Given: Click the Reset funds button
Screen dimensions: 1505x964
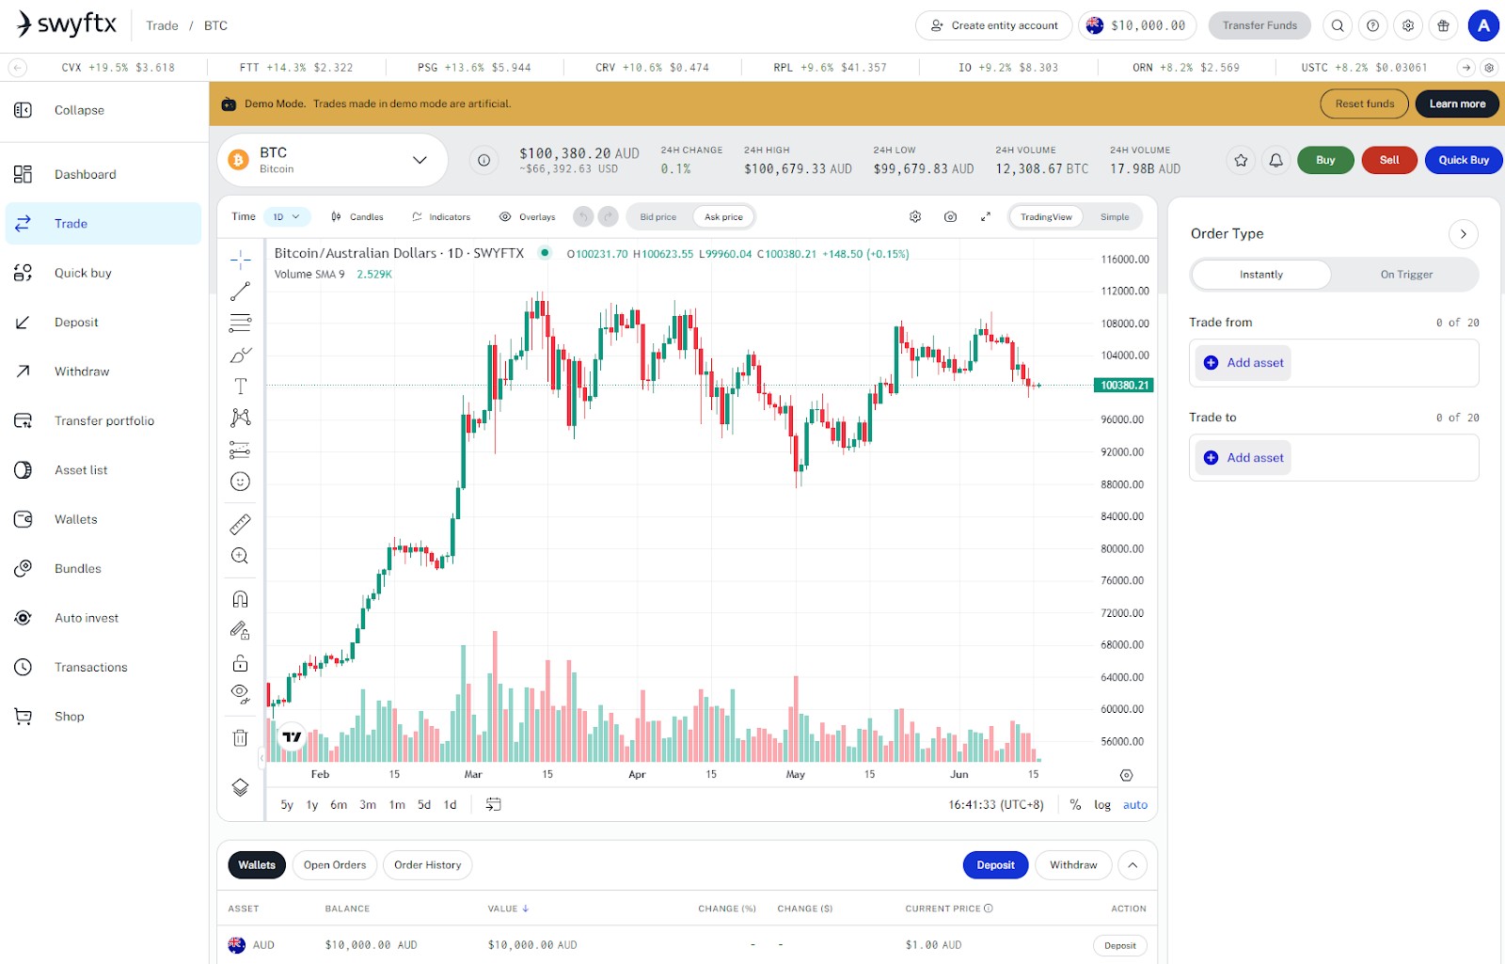Looking at the screenshot, I should pyautogui.click(x=1365, y=103).
